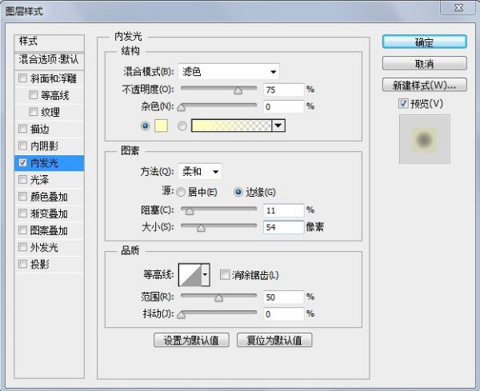Image resolution: width=480 pixels, height=391 pixels.
Task: Select the 投影 style entry
Action: [x=40, y=264]
